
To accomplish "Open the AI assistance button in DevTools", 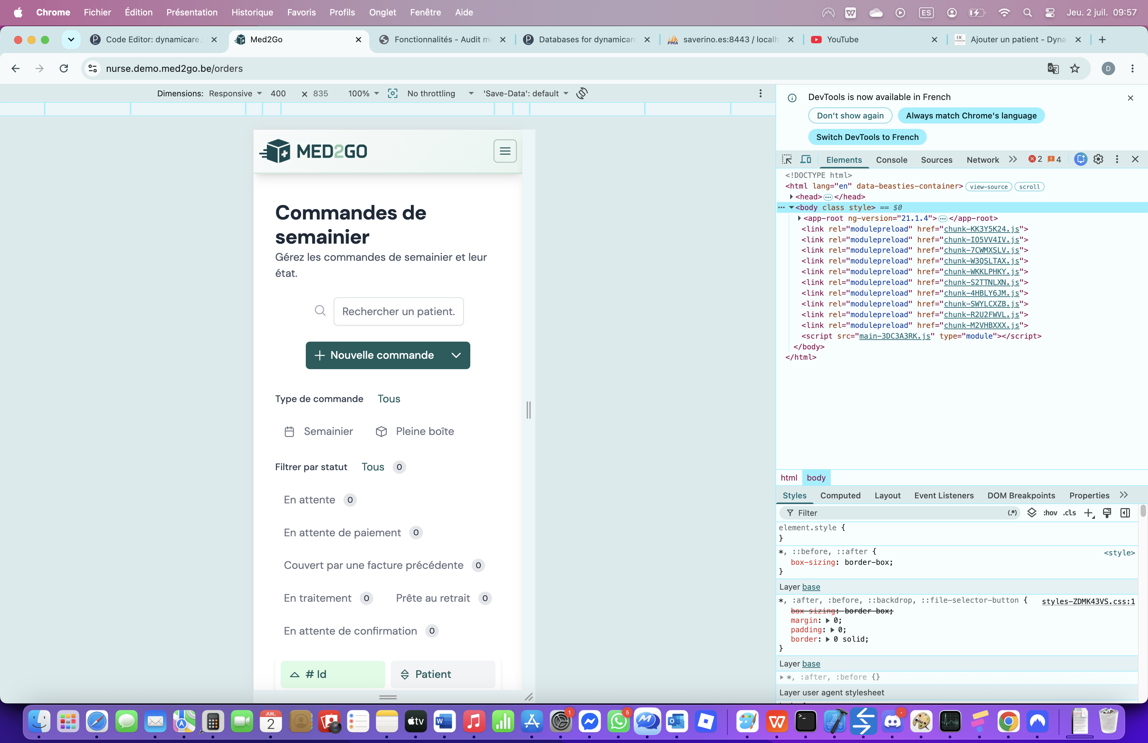I will (x=1081, y=159).
